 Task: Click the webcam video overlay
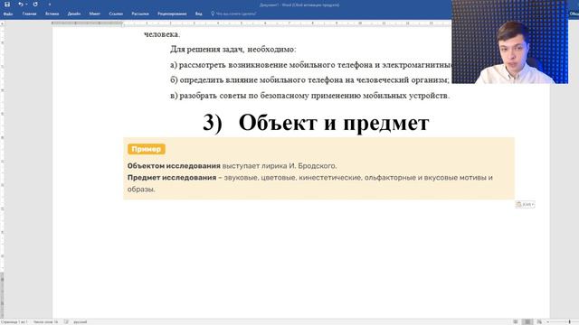pyautogui.click(x=509, y=42)
